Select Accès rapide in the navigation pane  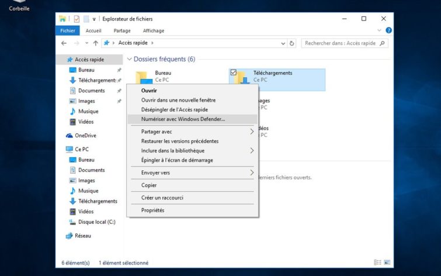pyautogui.click(x=89, y=60)
